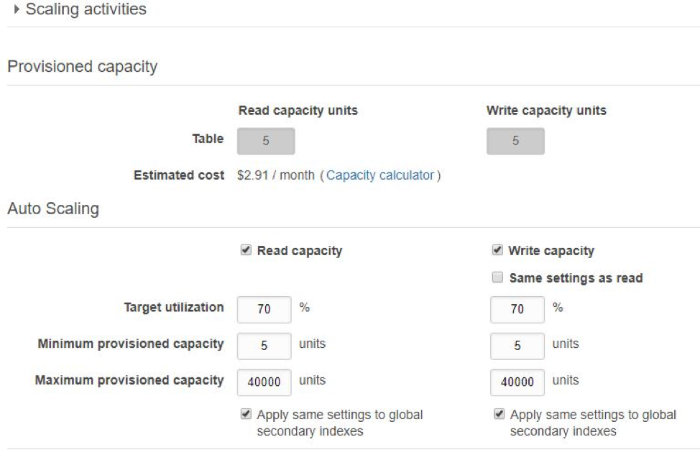Screen dimensions: 700x455
Task: Click the read Target utilization field
Action: (264, 309)
